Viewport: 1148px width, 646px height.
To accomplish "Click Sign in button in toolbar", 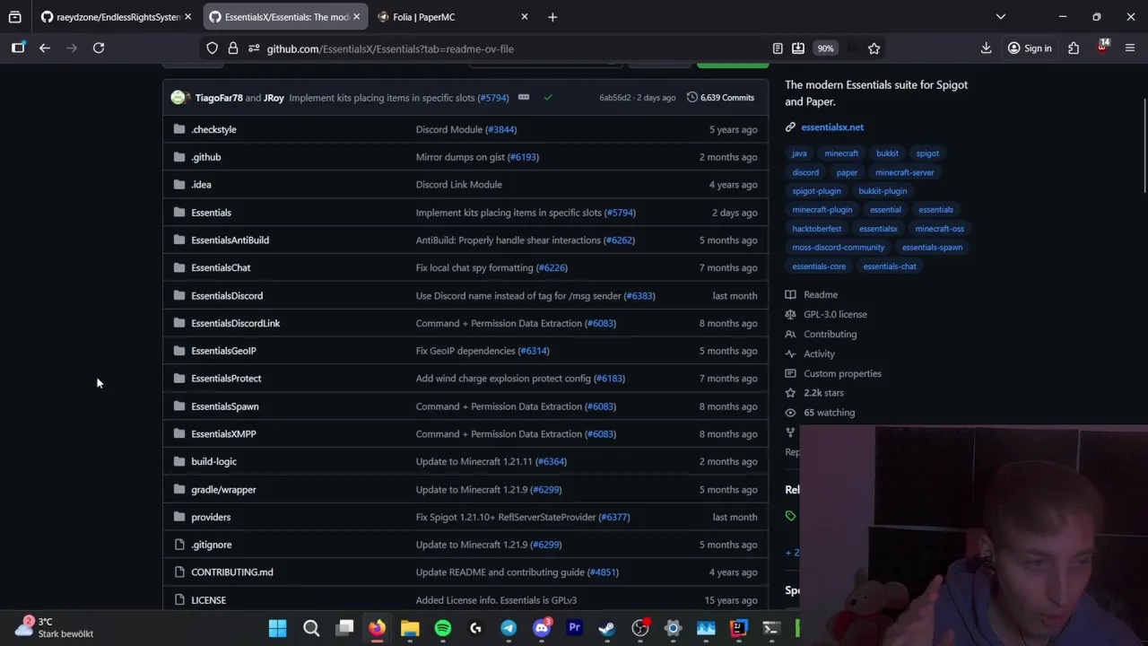I will pyautogui.click(x=1030, y=48).
